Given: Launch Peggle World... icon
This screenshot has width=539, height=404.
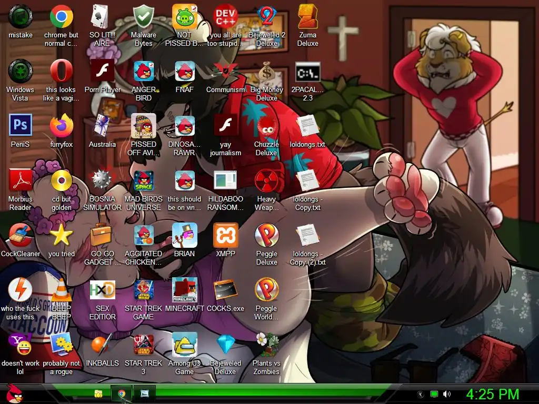Looking at the screenshot, I should click(x=266, y=290).
